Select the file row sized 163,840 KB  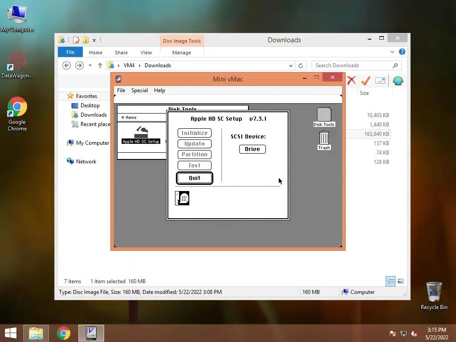tap(368, 134)
